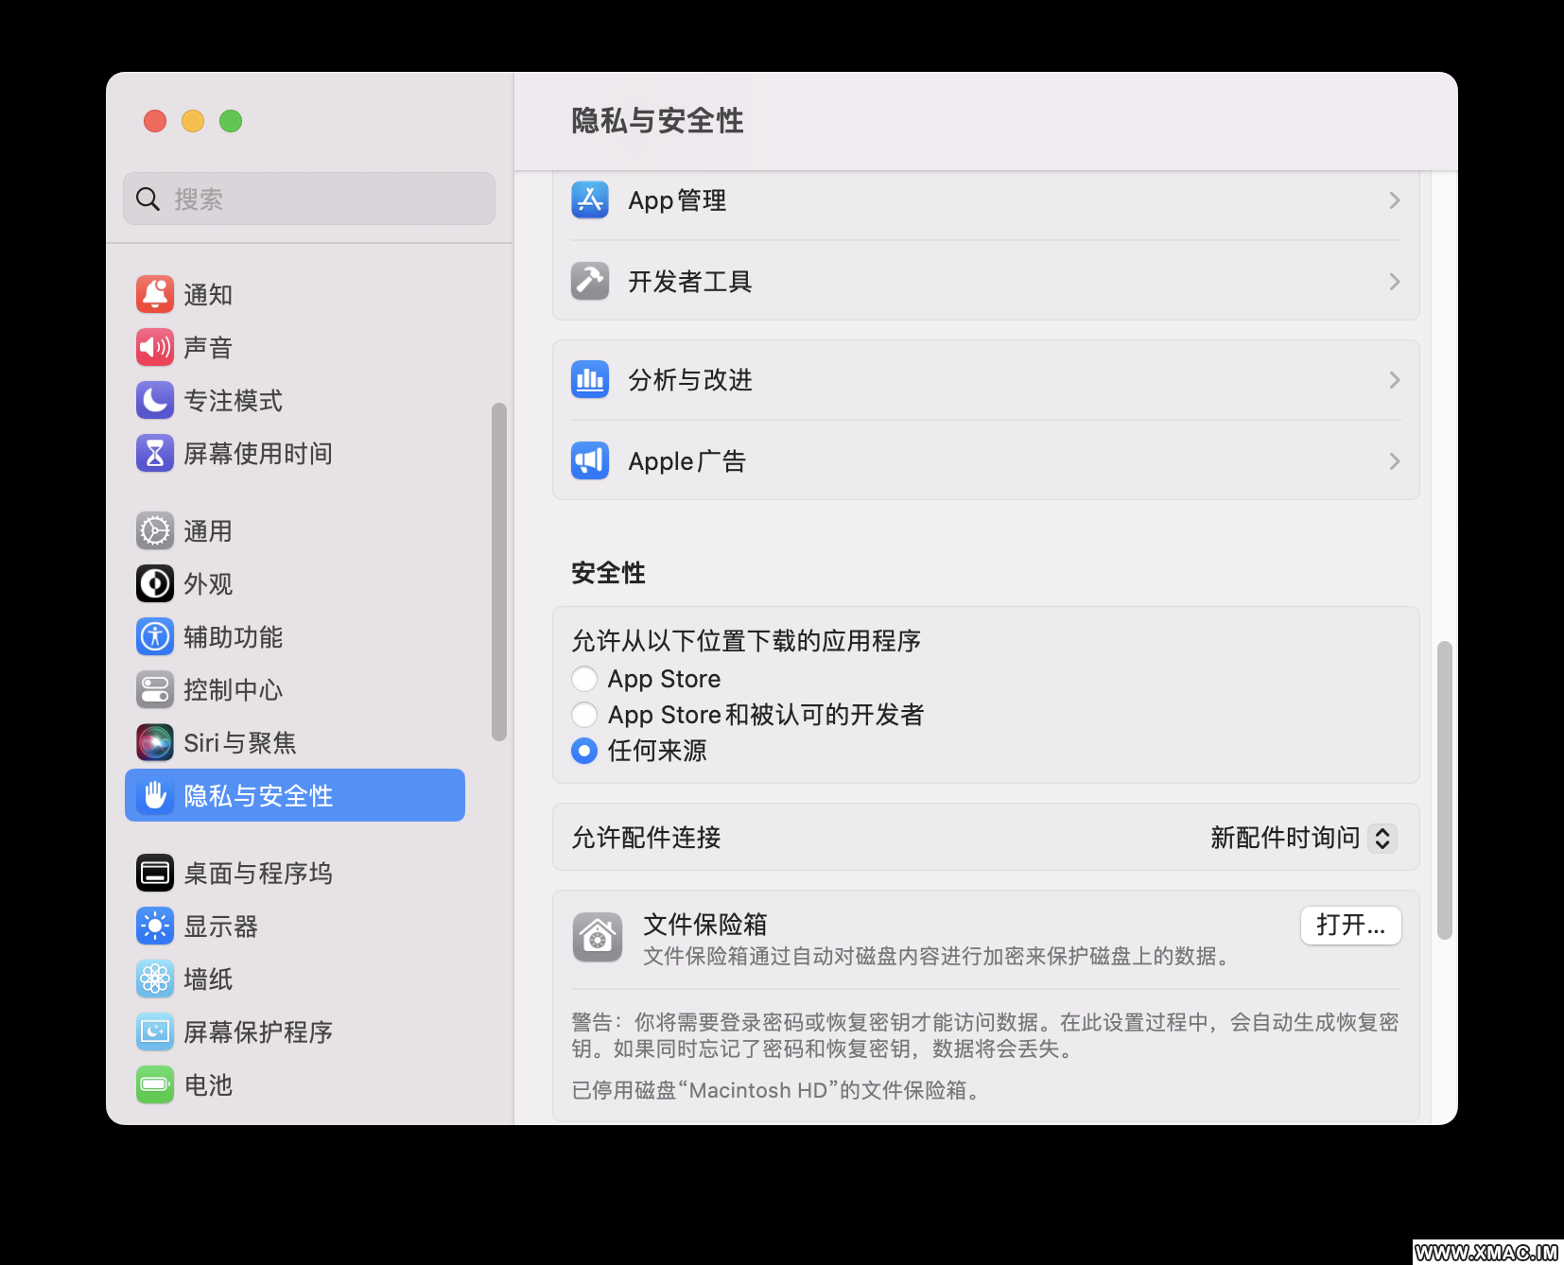Click the 屏幕使用时间 hourglass icon
The image size is (1564, 1265).
tap(155, 453)
